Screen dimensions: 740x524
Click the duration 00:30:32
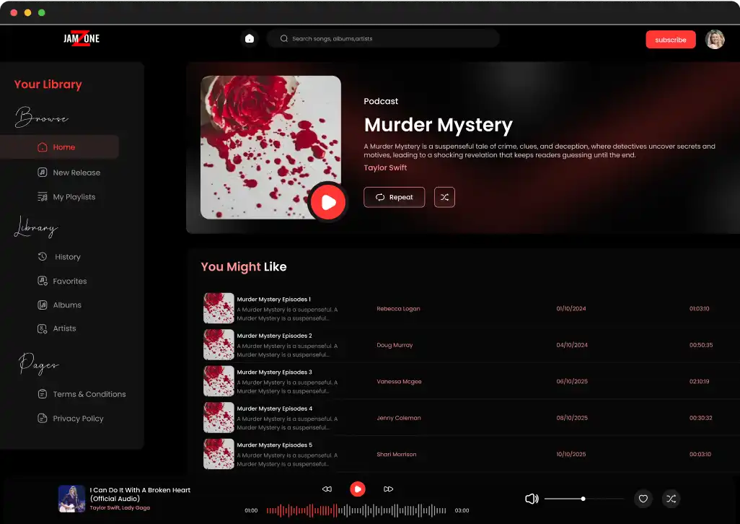[x=701, y=418]
